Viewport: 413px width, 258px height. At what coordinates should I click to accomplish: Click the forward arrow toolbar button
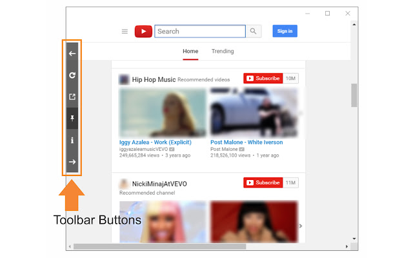[x=72, y=162]
